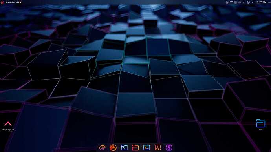
Task: Expand hidden system tray icons arrow
Action: (x=252, y=2)
